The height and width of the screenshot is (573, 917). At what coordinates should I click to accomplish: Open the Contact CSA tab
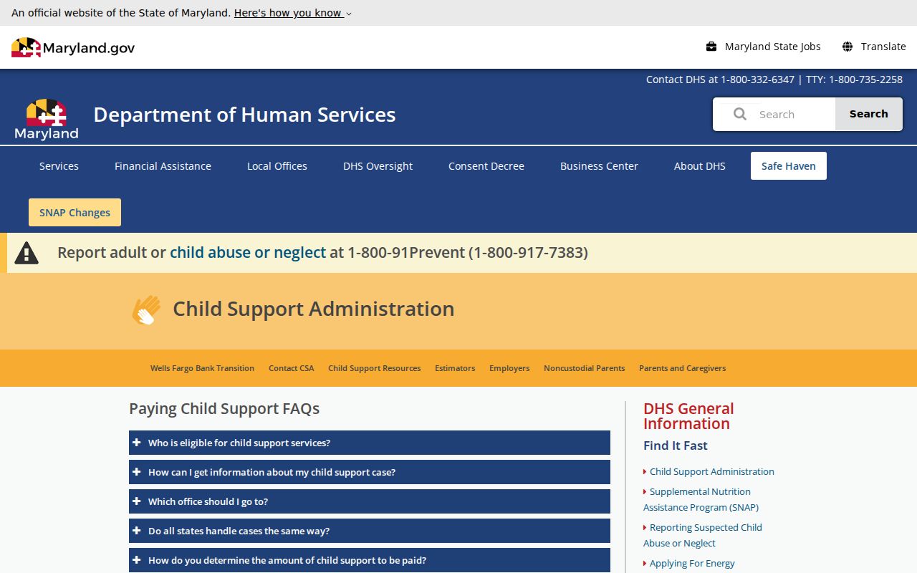point(292,368)
